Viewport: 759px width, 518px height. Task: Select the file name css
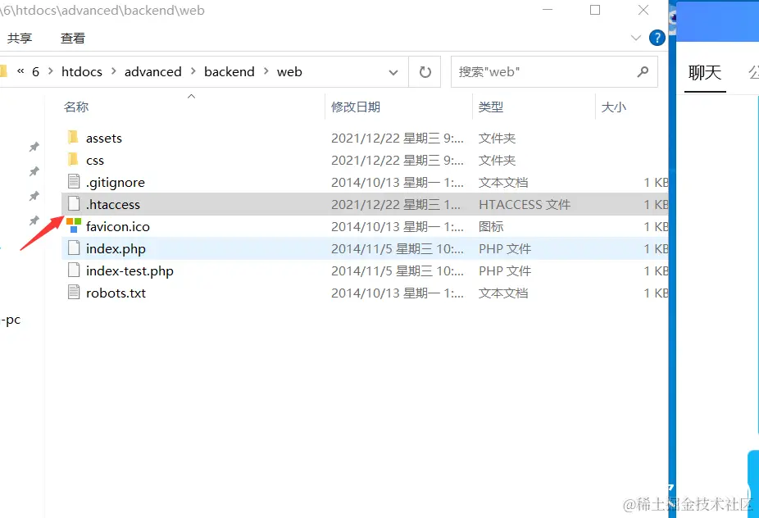pos(95,161)
